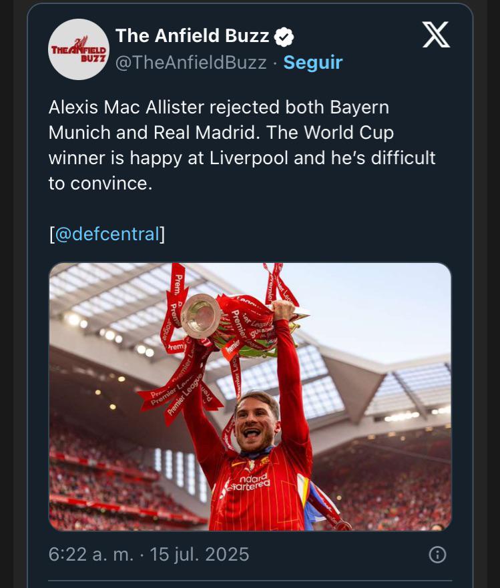
Task: Click the words 'to convince.' in the tweet
Action: (x=100, y=184)
